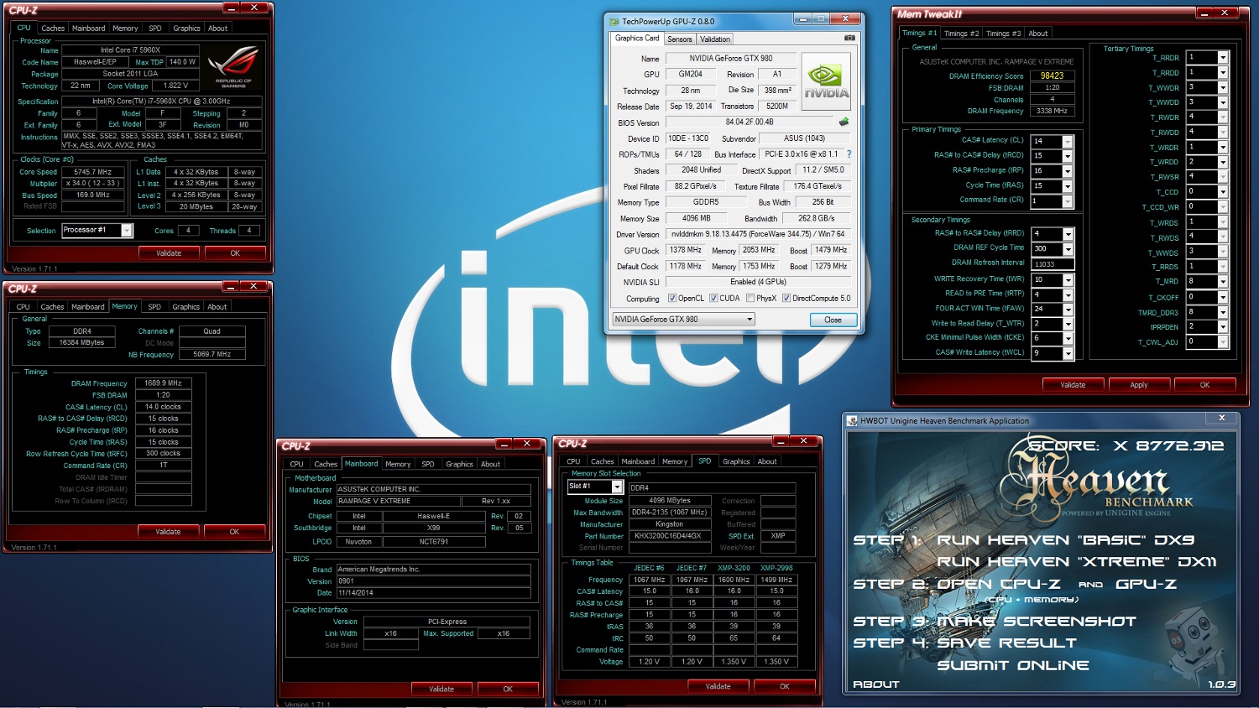
Task: Click the Driver Version field in GPU-Z
Action: coord(759,234)
